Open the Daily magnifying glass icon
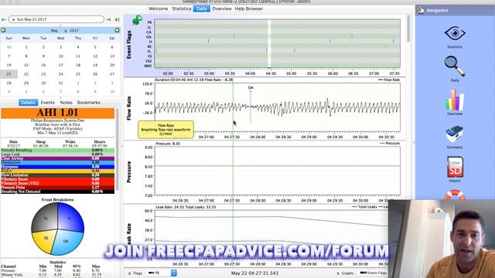The image size is (495, 278). (x=455, y=66)
